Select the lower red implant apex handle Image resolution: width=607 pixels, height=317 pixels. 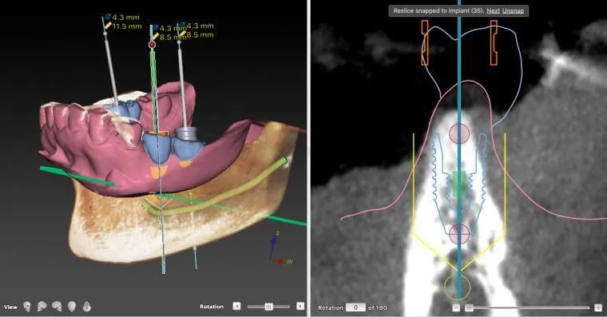tap(459, 234)
